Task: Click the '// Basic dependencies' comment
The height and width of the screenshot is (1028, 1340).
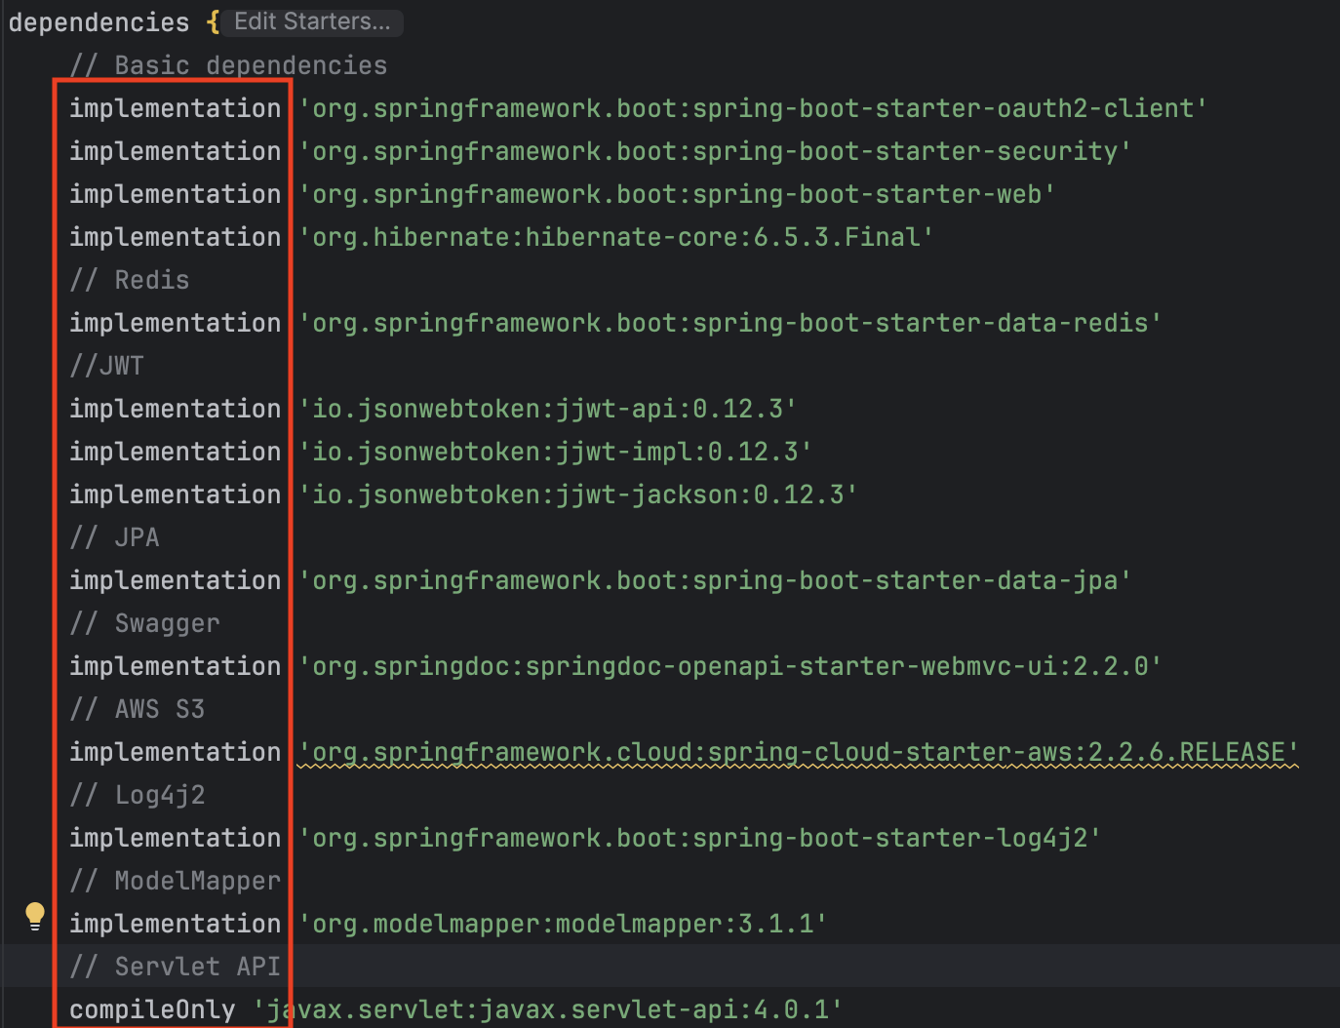Action: pos(229,65)
